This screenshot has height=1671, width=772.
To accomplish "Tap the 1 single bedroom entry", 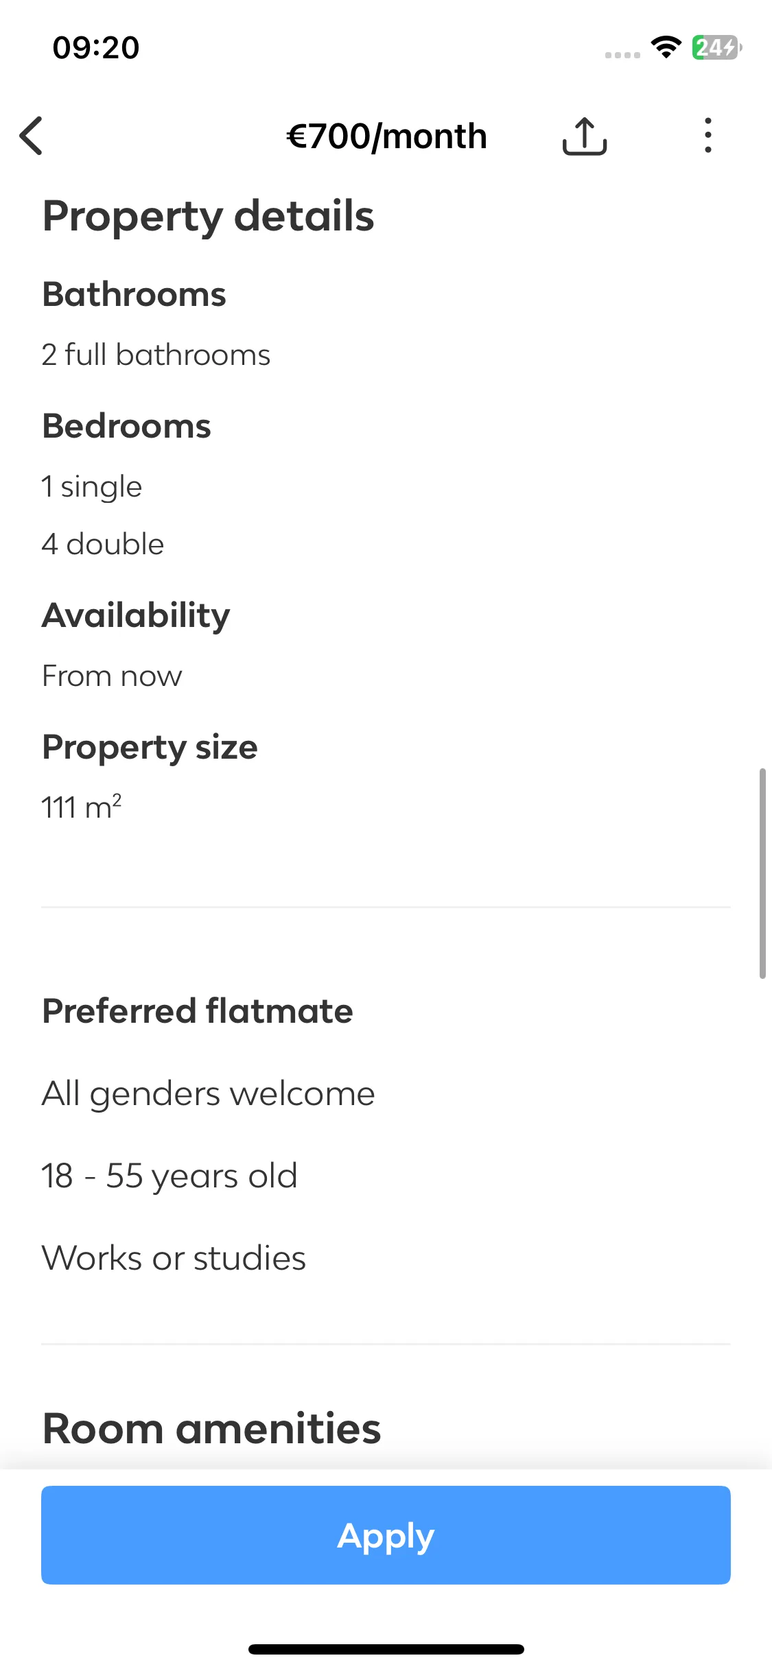I will (x=92, y=487).
